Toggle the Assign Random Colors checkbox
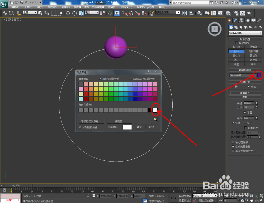 [80, 127]
